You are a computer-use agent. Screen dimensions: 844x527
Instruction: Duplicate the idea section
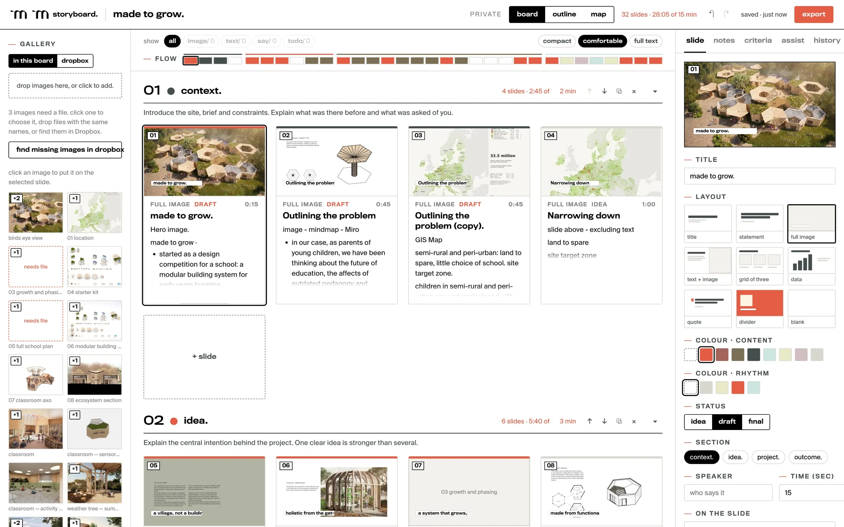click(x=619, y=421)
